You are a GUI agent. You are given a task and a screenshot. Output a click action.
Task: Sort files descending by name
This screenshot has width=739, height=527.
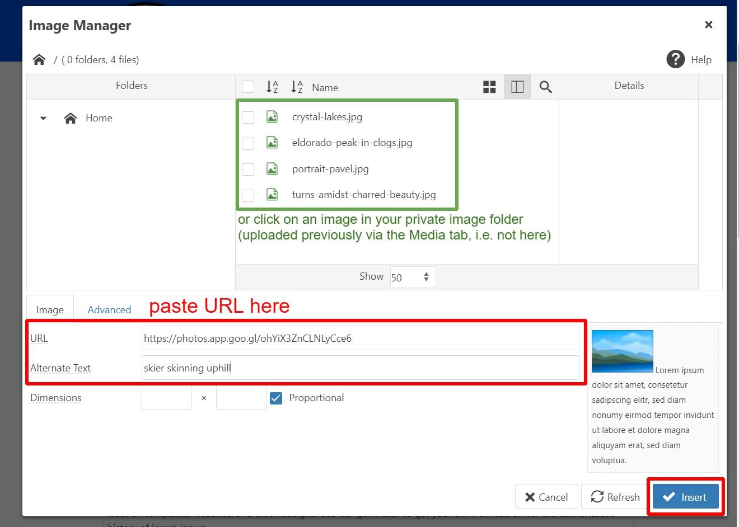[x=297, y=87]
